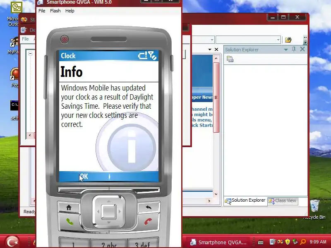The width and height of the screenshot is (331, 248).
Task: Open the Flash menu
Action: [x=55, y=11]
